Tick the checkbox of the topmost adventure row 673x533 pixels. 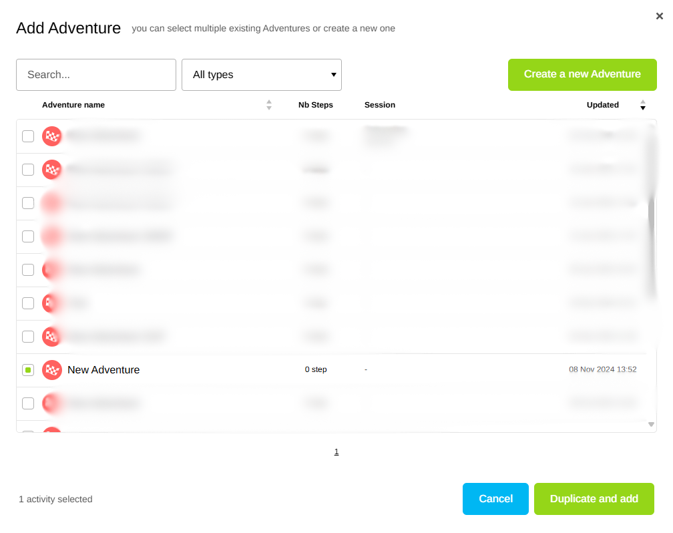28,136
